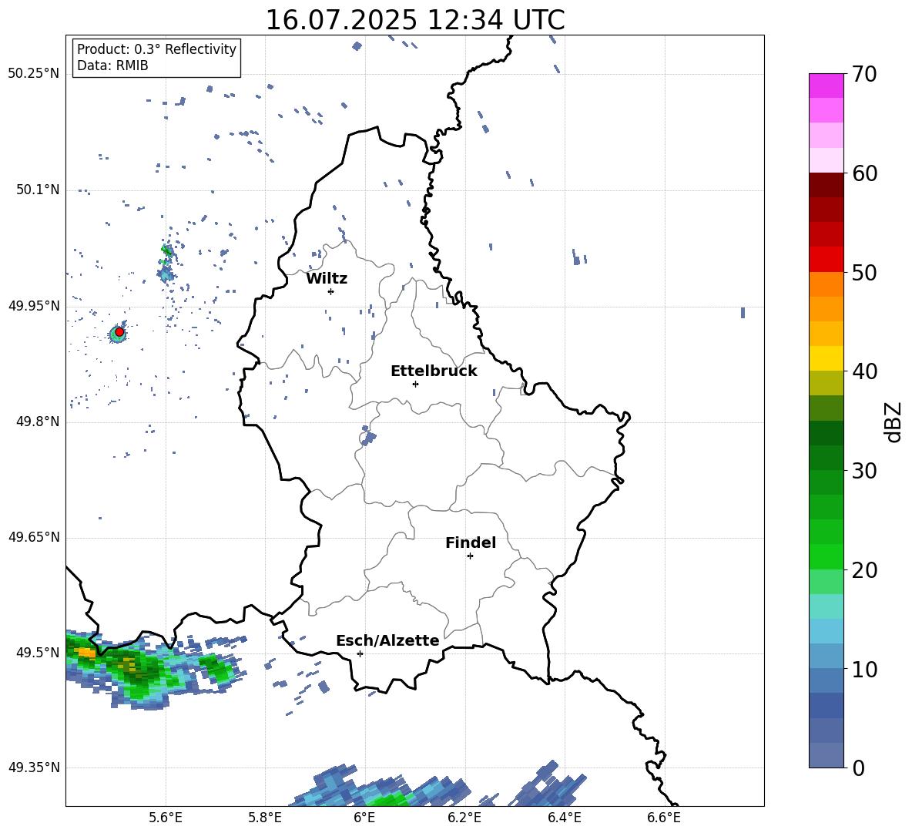Click the 49.5°N latitude label
912x833 pixels.
38,652
